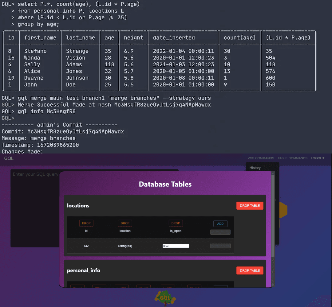This screenshot has height=307, width=332.
Task: Select the History menu entry
Action: point(255,168)
